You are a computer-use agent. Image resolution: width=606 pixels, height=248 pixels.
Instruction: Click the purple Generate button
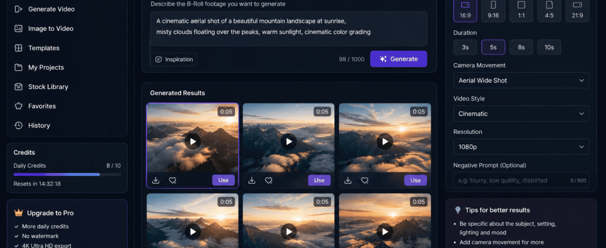(x=398, y=59)
